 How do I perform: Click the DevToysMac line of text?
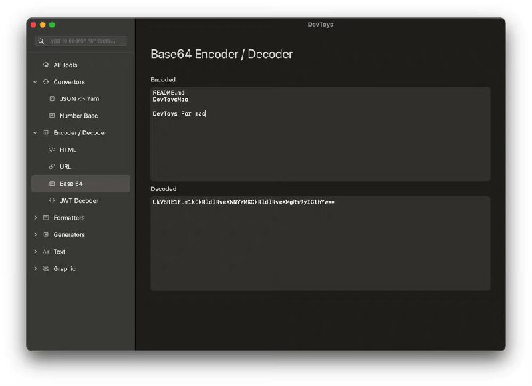[x=170, y=99]
